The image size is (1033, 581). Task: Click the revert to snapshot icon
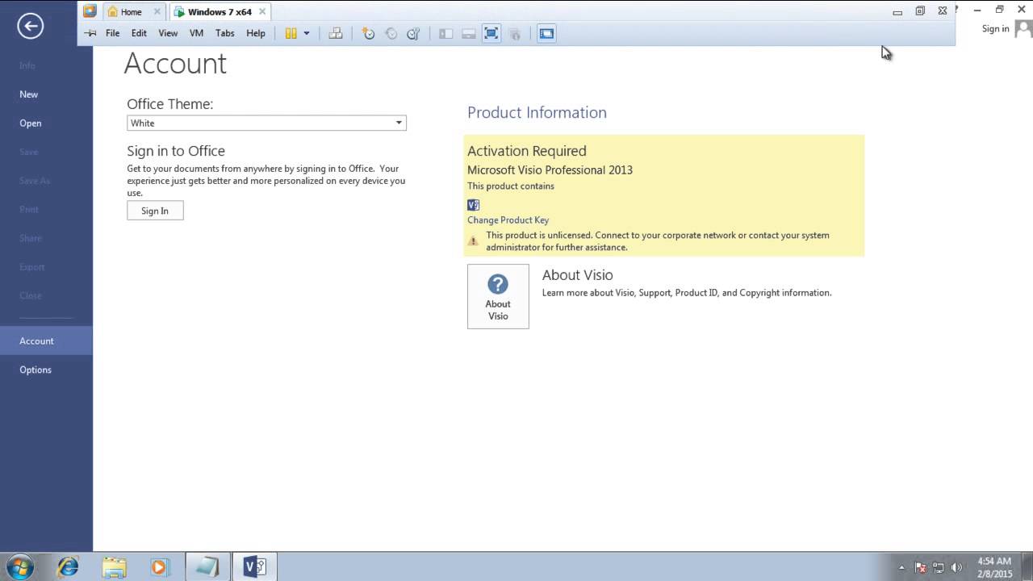(391, 33)
